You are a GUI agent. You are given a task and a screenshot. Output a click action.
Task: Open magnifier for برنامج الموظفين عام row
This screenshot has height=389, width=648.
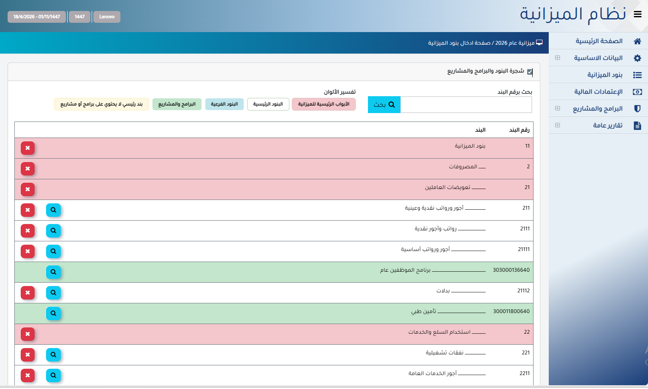coord(53,272)
